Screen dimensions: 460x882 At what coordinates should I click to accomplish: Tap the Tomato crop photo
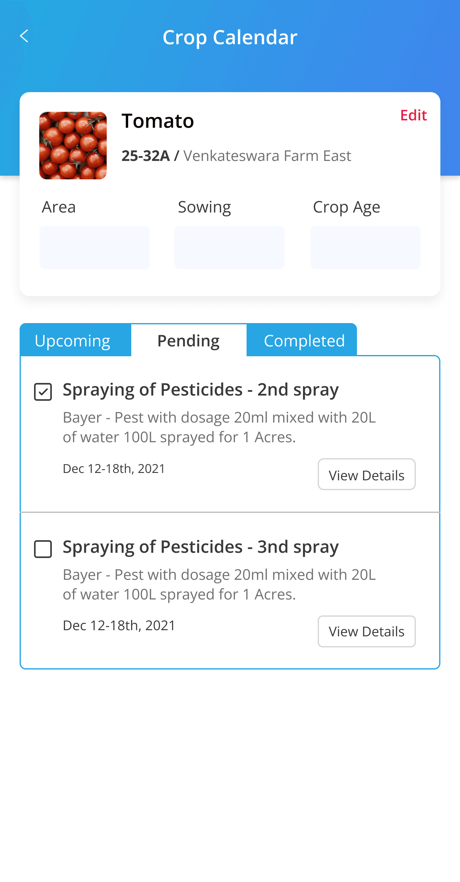coord(73,146)
